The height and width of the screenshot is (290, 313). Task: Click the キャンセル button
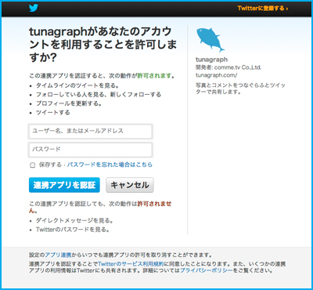pos(130,185)
